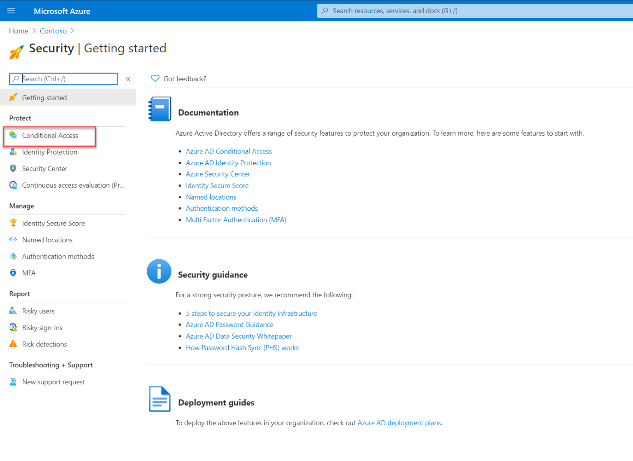633x461 pixels.
Task: Open the Azure AD Conditional Access documentation link
Action: pos(229,151)
